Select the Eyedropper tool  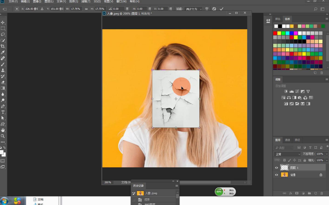3,52
